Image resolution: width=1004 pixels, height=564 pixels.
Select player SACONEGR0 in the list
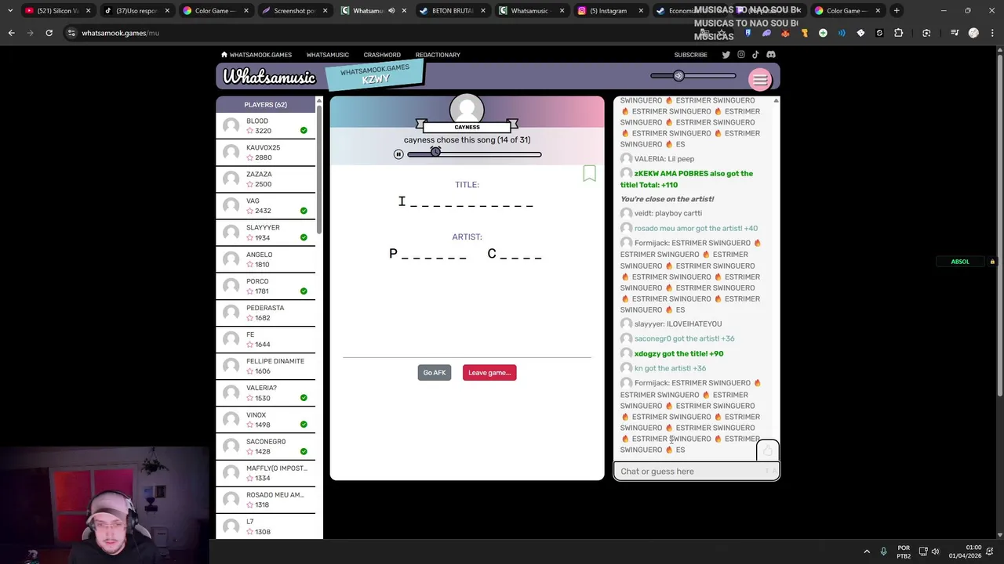pos(266,446)
